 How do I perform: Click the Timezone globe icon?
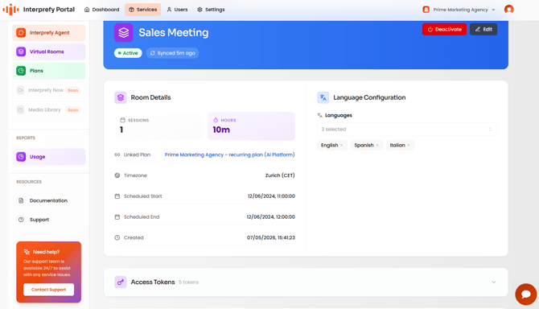pyautogui.click(x=117, y=175)
